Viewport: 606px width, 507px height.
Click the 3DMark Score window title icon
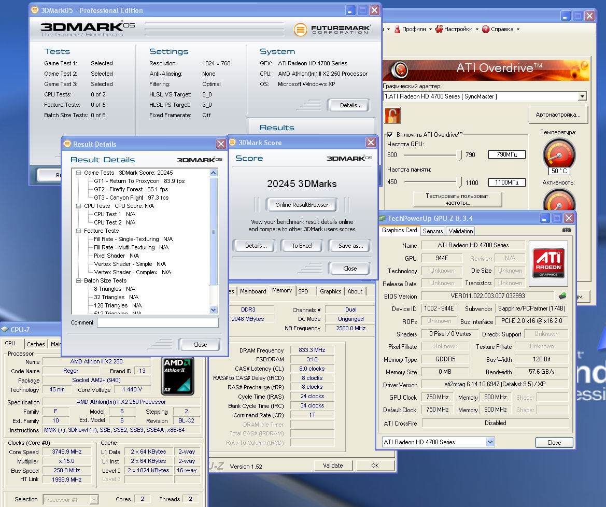point(233,142)
